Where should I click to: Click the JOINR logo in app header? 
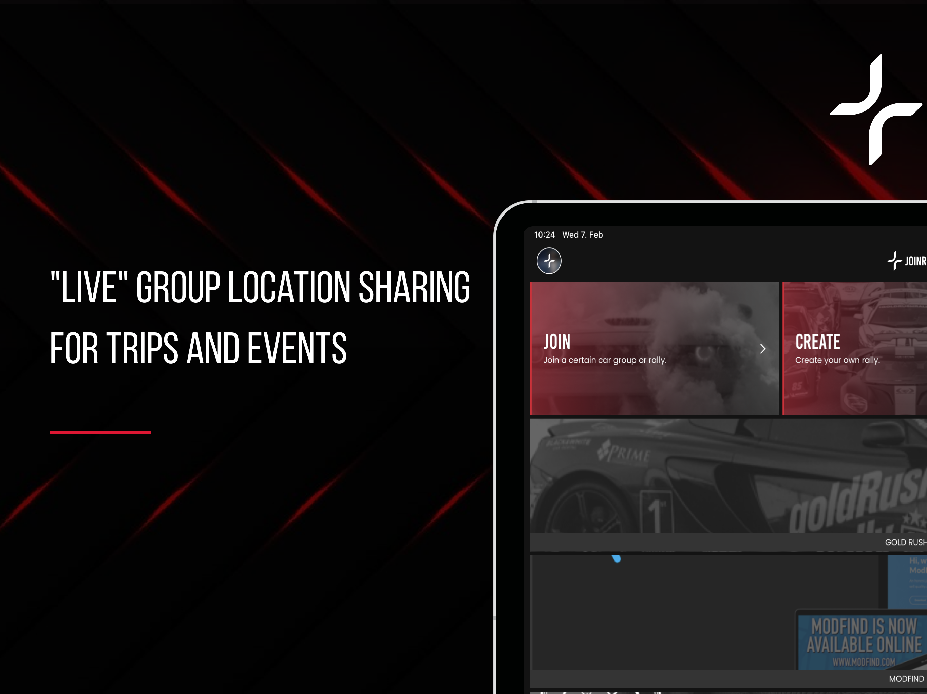coord(907,261)
